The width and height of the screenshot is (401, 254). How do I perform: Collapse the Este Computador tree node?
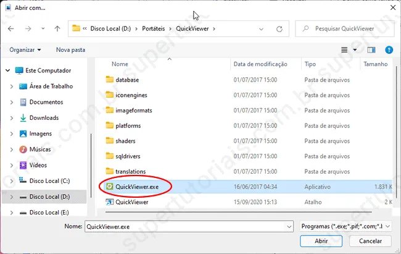pyautogui.click(x=7, y=70)
